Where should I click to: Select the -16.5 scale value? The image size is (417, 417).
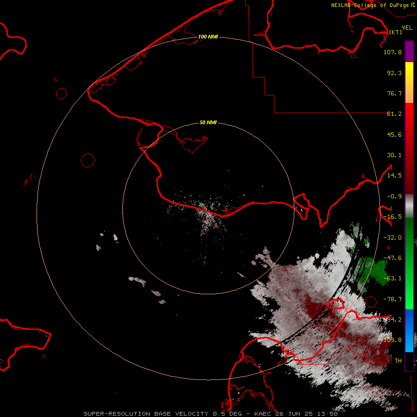click(x=392, y=217)
